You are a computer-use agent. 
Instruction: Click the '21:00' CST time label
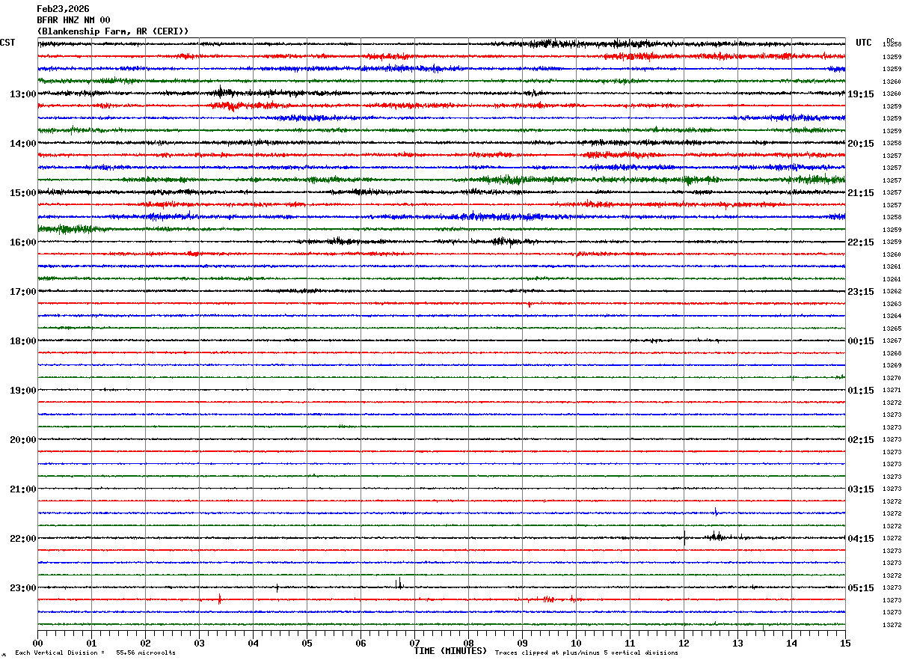(x=22, y=489)
